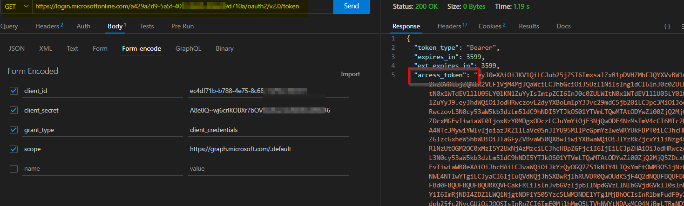Viewport: 684px width, 206px height.
Task: Click the empty name placeholder field
Action: pyautogui.click(x=102, y=168)
